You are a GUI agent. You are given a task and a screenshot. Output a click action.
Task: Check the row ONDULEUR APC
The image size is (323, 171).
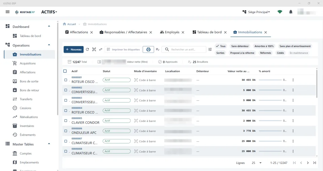click(x=66, y=131)
